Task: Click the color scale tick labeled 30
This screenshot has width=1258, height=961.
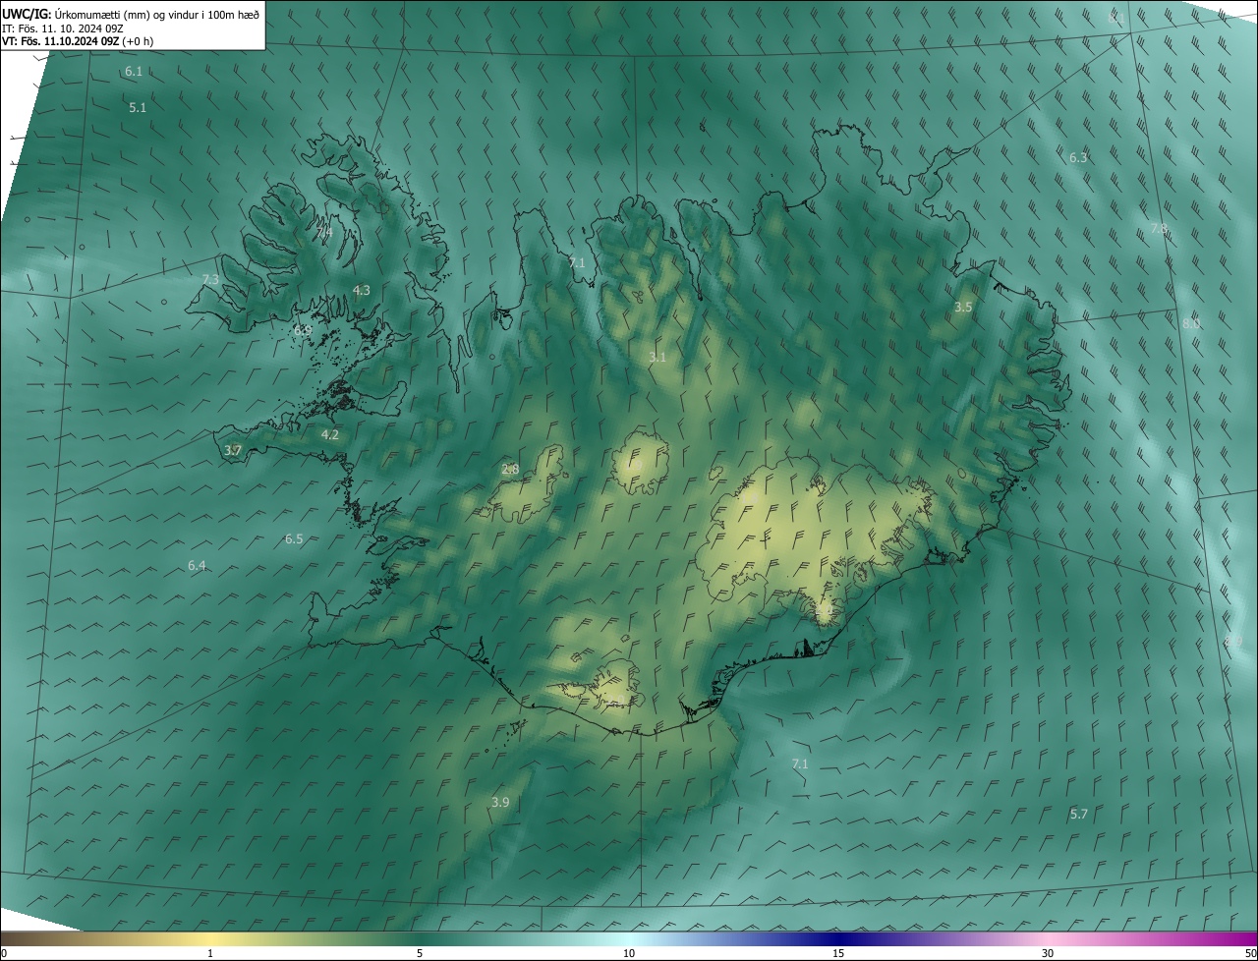Action: pos(1048,953)
